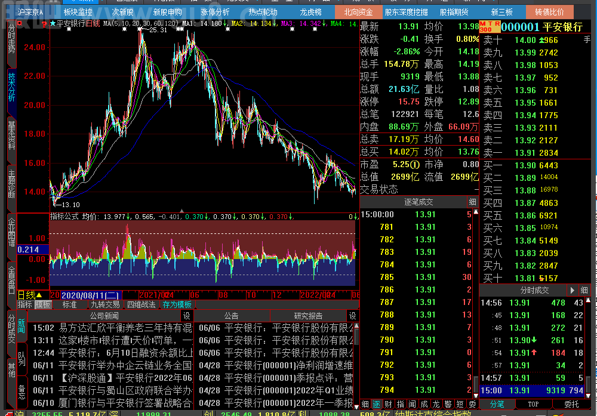Switch to 北向资金 tab

tap(358, 12)
